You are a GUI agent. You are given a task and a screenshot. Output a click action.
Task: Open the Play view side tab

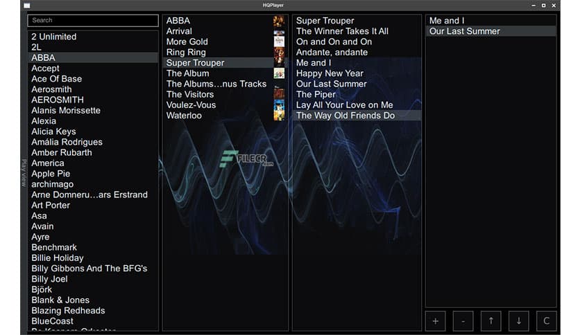pos(24,172)
